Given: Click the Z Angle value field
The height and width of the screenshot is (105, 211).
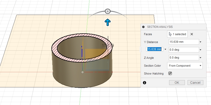Looking at the screenshot, I should point(183,57).
